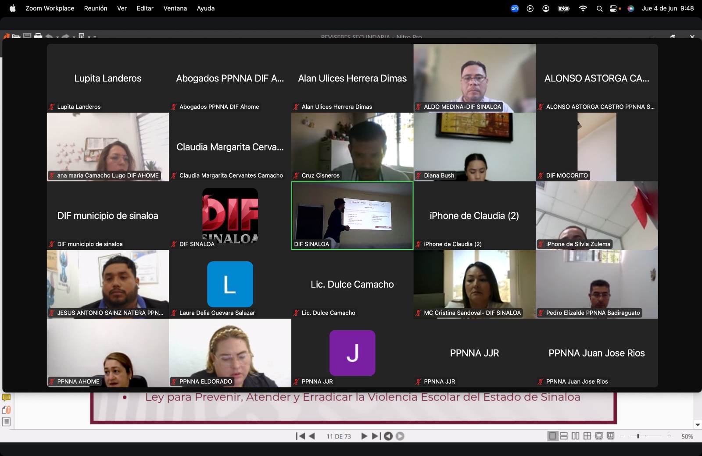Click the print icon in Nitro Pro toolbar
702x456 pixels.
point(38,36)
